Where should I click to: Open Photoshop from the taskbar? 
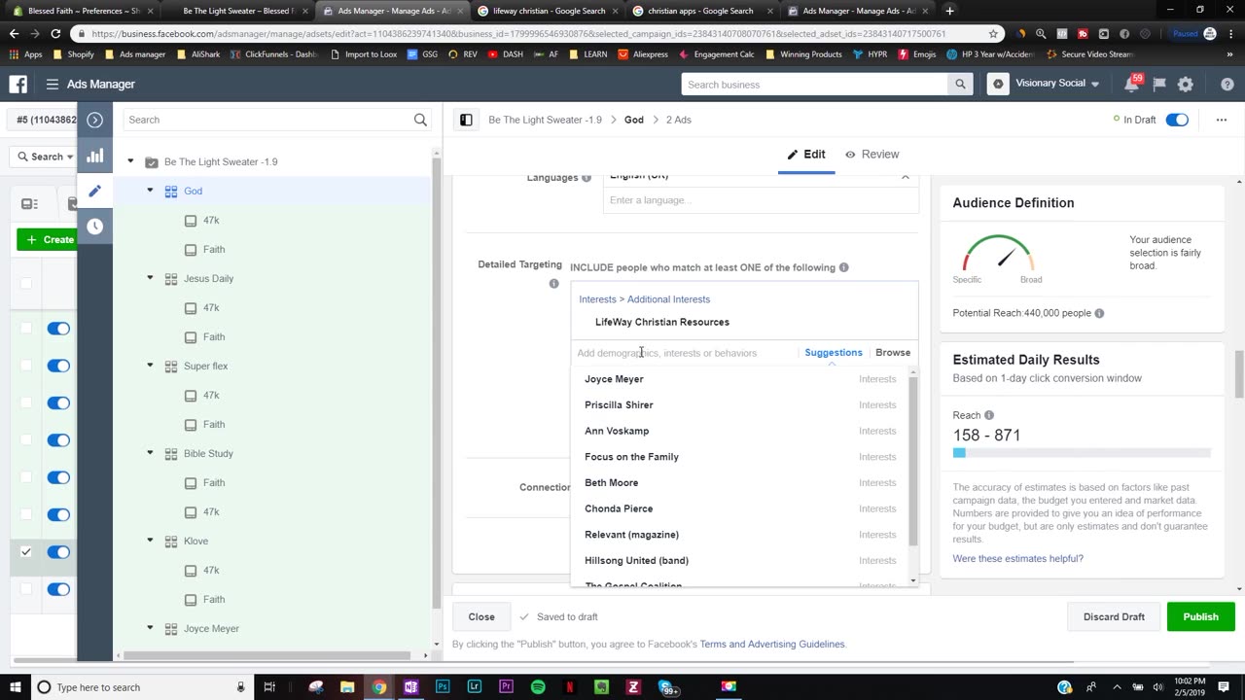(443, 687)
